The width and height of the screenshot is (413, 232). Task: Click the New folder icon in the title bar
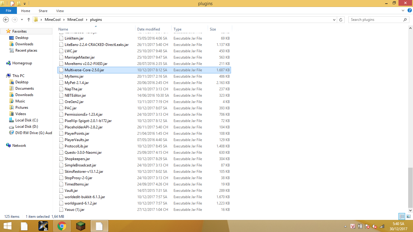coord(19,4)
